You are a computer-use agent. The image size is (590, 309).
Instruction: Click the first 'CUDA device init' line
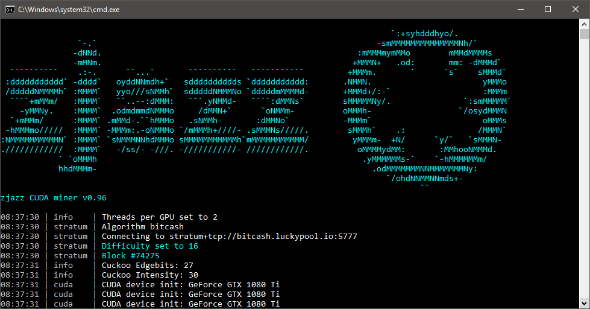[x=191, y=284]
